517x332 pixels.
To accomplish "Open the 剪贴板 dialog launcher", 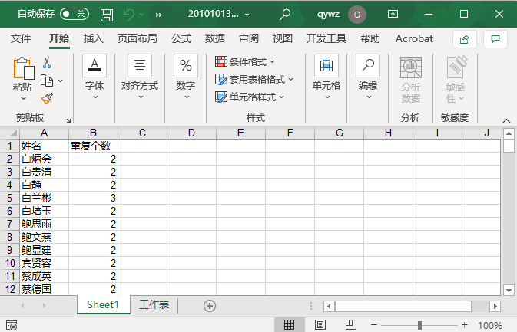I will (68, 120).
